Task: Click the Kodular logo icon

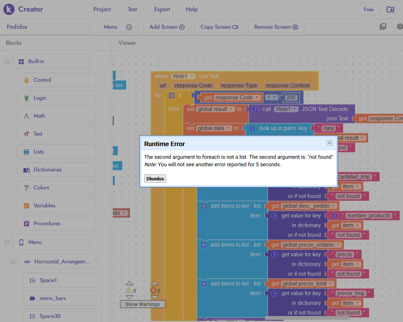Action: click(x=9, y=9)
